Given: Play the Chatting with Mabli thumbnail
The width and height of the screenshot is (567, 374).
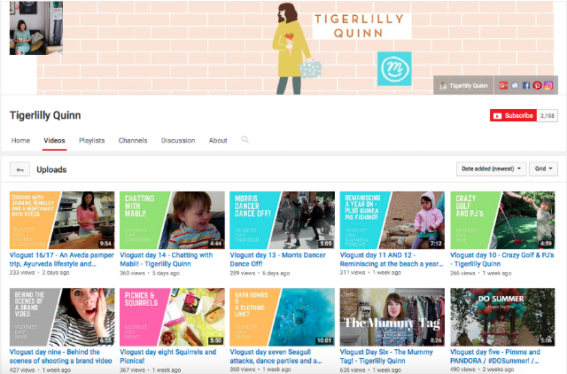Looking at the screenshot, I should click(172, 220).
